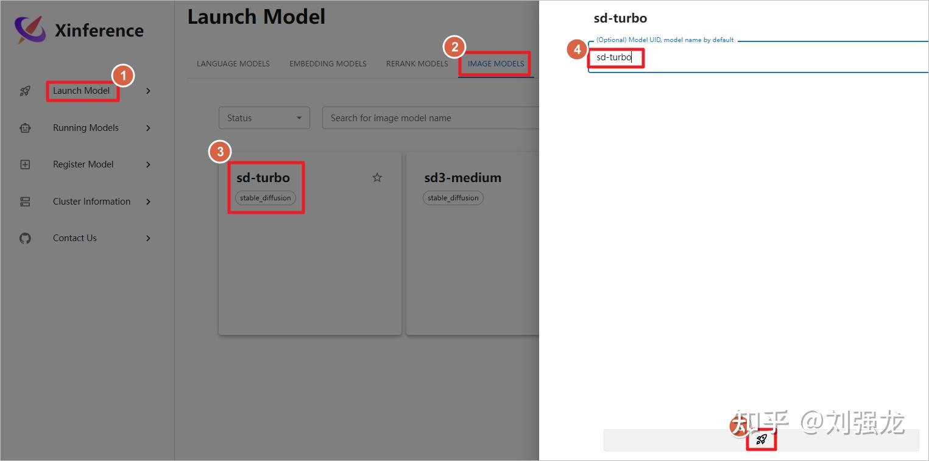Click the GitHub icon beside Contact Us

tap(25, 238)
